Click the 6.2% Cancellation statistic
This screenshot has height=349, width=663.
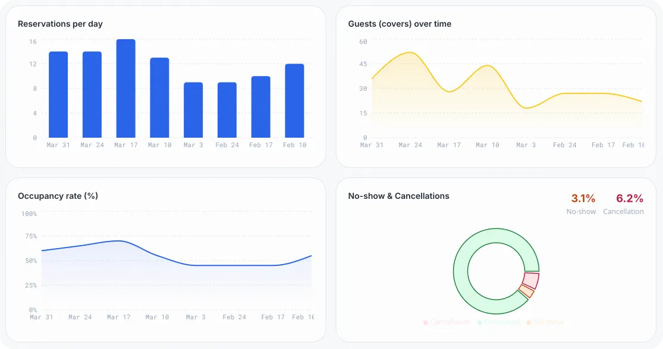[629, 199]
